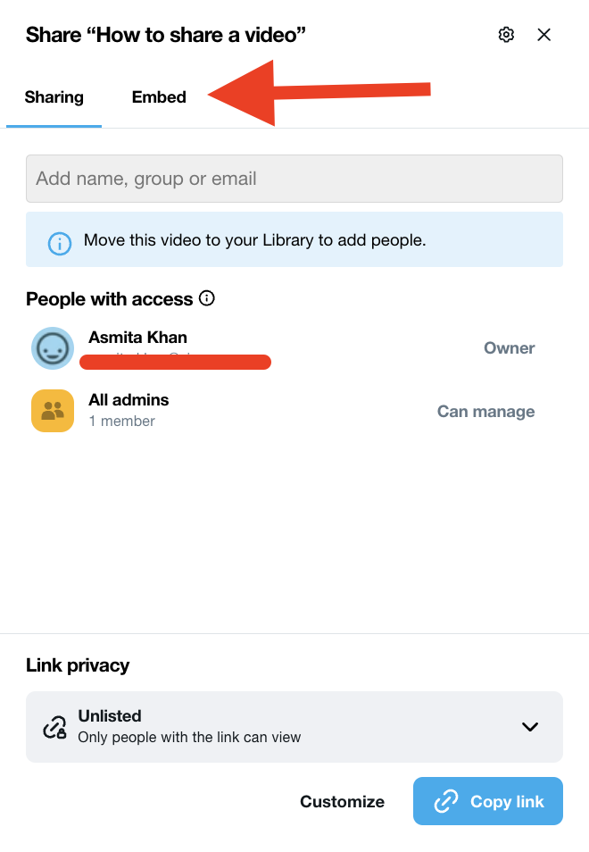Image resolution: width=589 pixels, height=852 pixels.
Task: Click the All admins group icon
Action: (x=53, y=411)
